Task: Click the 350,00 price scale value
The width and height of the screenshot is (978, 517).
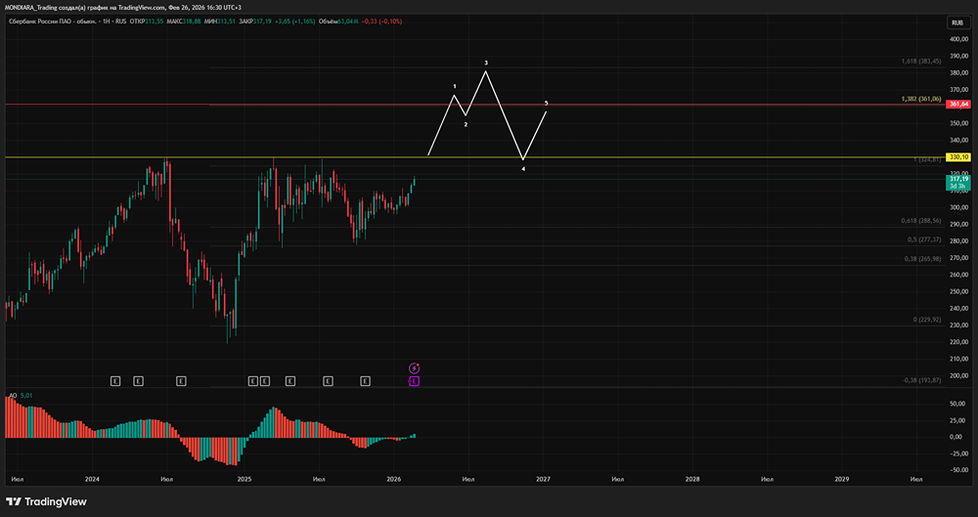Action: [960, 123]
